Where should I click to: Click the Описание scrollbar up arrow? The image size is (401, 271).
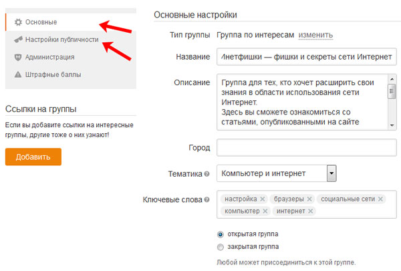point(392,79)
